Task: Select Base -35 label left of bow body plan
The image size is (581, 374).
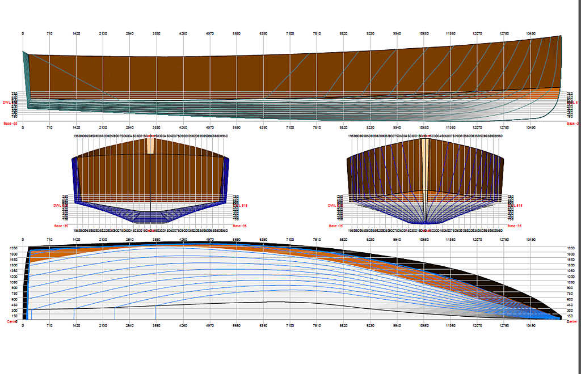Action: [336, 226]
